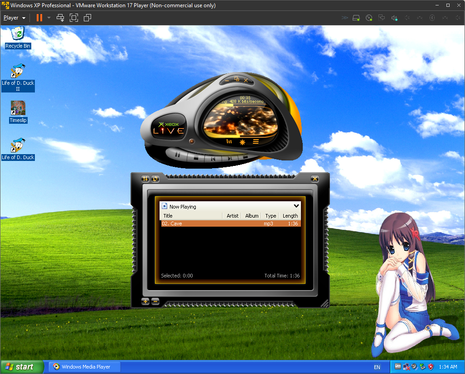
Task: Expand the Now Playing dropdown
Action: 296,206
